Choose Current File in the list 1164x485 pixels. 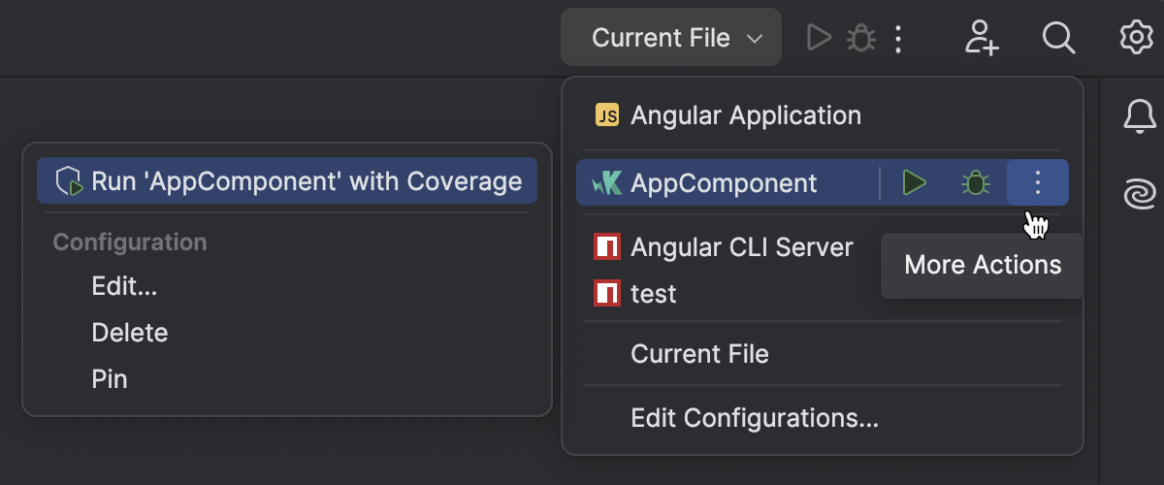coord(699,354)
